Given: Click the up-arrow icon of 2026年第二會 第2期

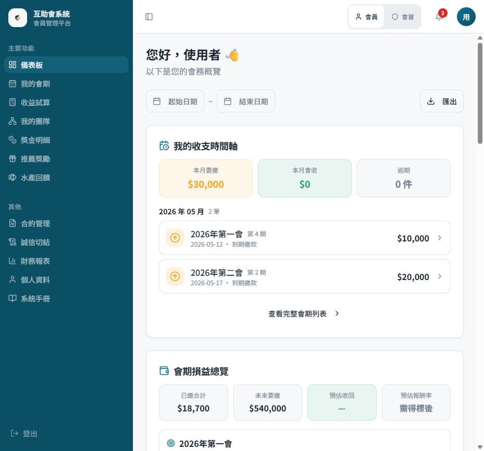Looking at the screenshot, I should [175, 276].
